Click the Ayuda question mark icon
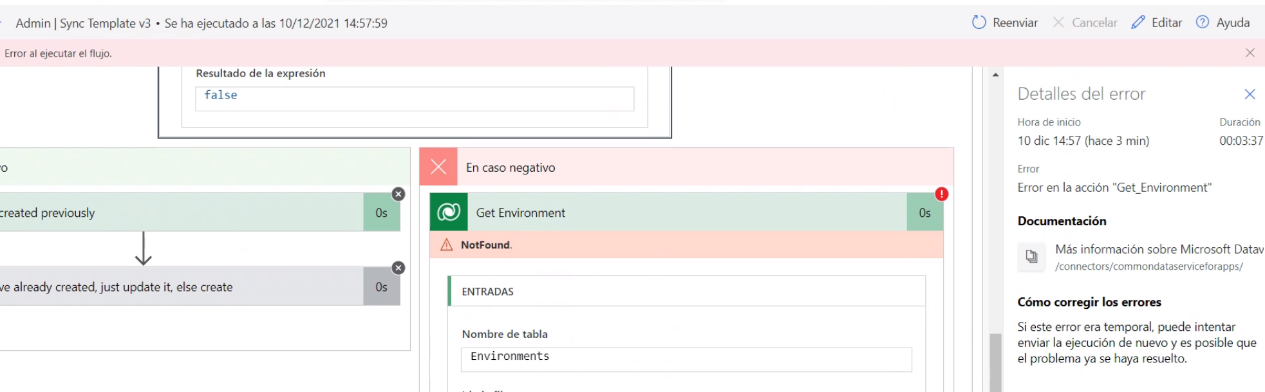 point(1202,22)
